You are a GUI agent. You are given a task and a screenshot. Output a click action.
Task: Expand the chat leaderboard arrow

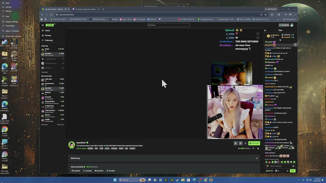[x=280, y=40]
